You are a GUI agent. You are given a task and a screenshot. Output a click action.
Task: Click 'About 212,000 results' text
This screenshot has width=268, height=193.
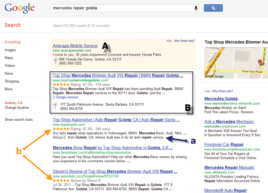pos(81,26)
